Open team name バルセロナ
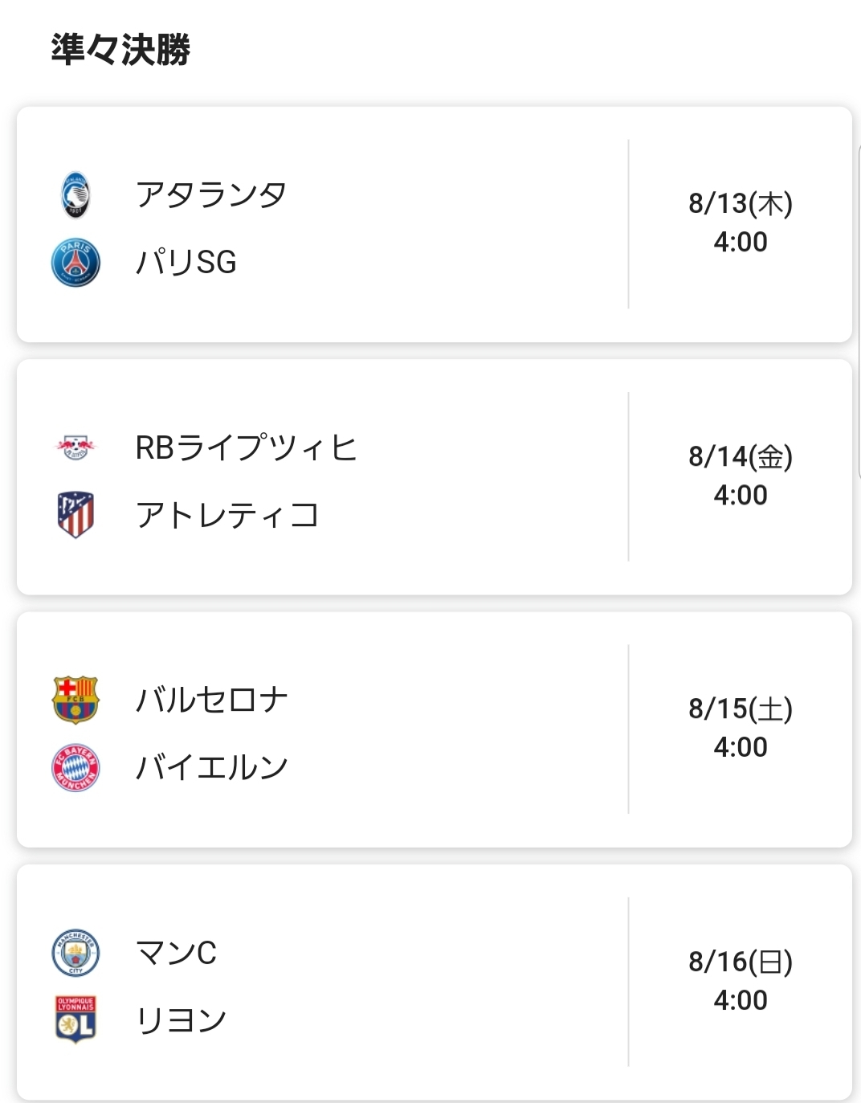 [x=212, y=700]
